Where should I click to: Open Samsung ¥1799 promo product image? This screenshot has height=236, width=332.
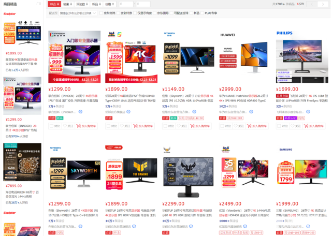click(x=302, y=172)
